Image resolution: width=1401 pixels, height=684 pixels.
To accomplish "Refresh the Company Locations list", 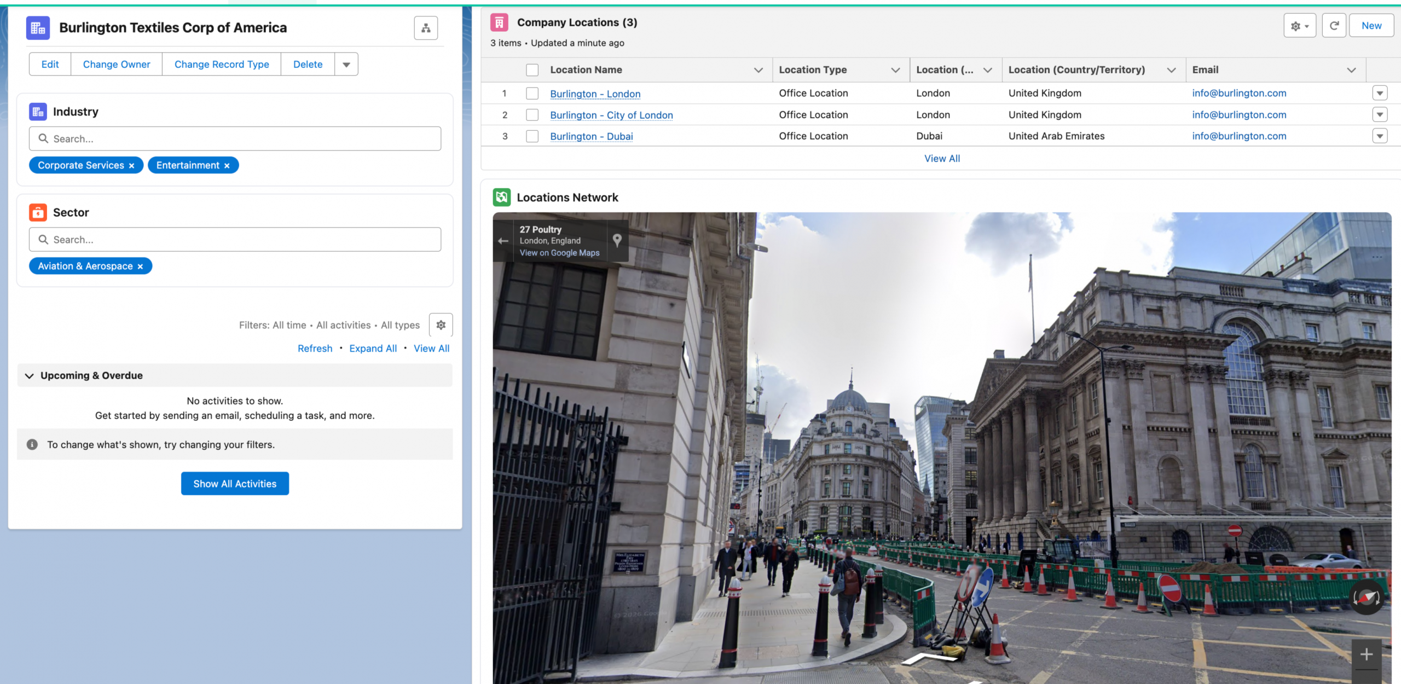I will point(1334,26).
